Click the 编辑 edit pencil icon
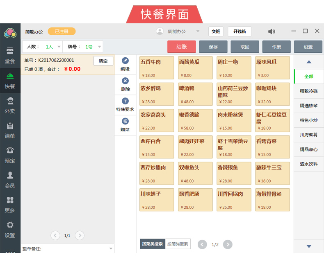324x264 pixels. click(125, 61)
